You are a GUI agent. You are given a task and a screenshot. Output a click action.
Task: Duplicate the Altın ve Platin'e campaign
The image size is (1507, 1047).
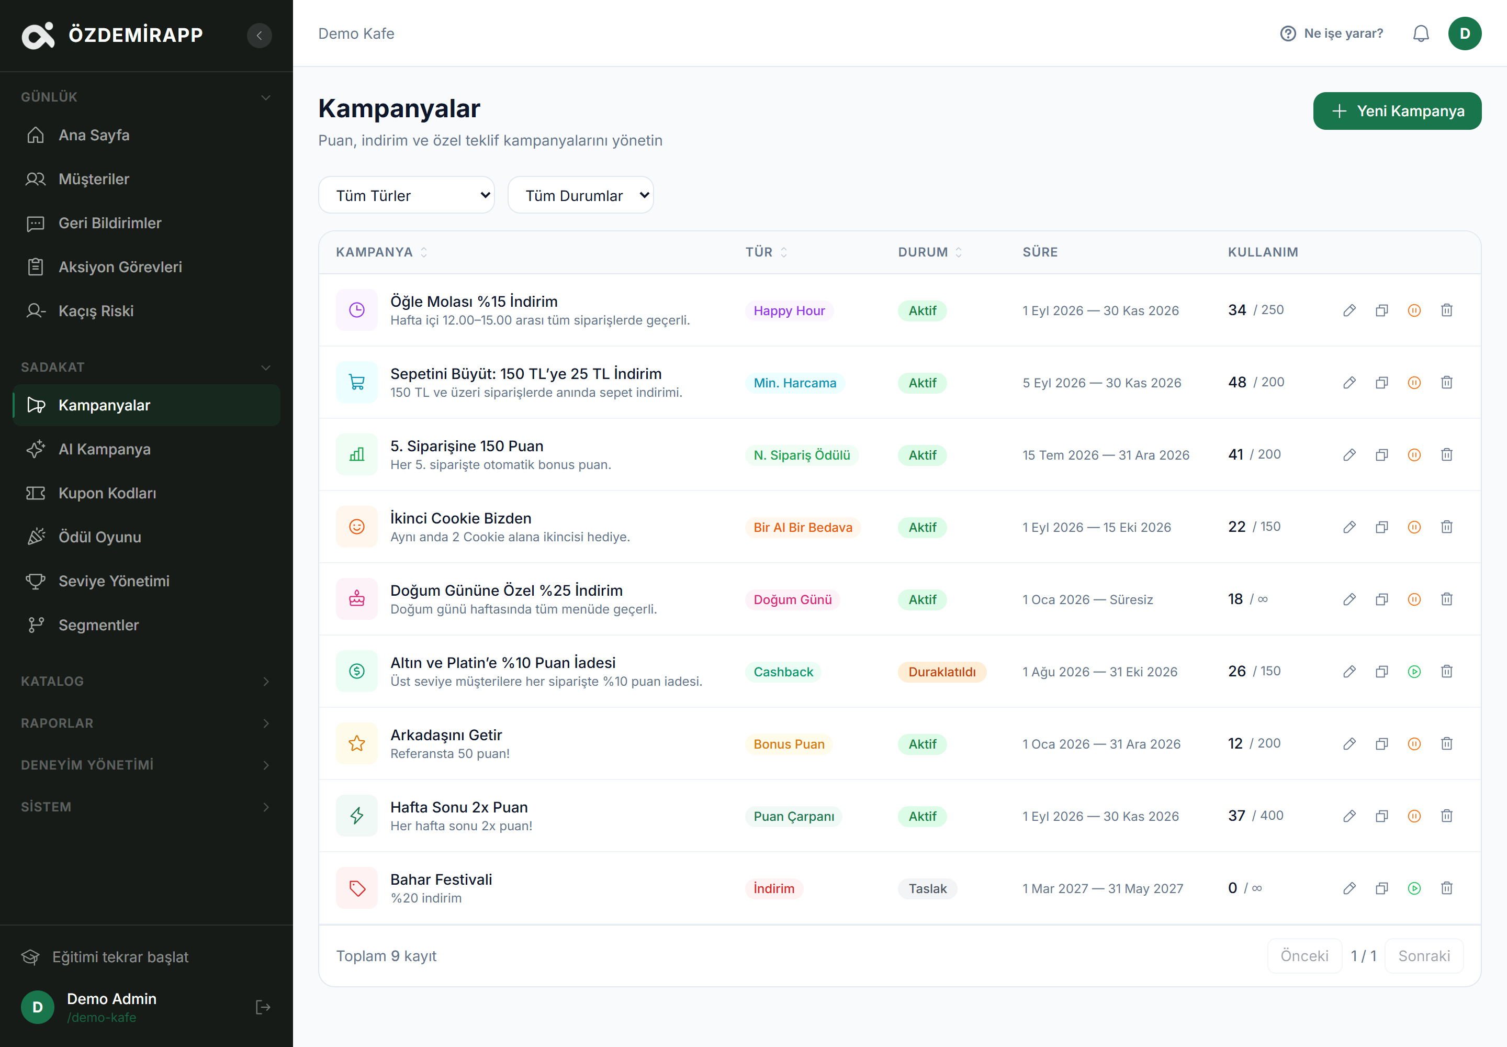click(1382, 671)
